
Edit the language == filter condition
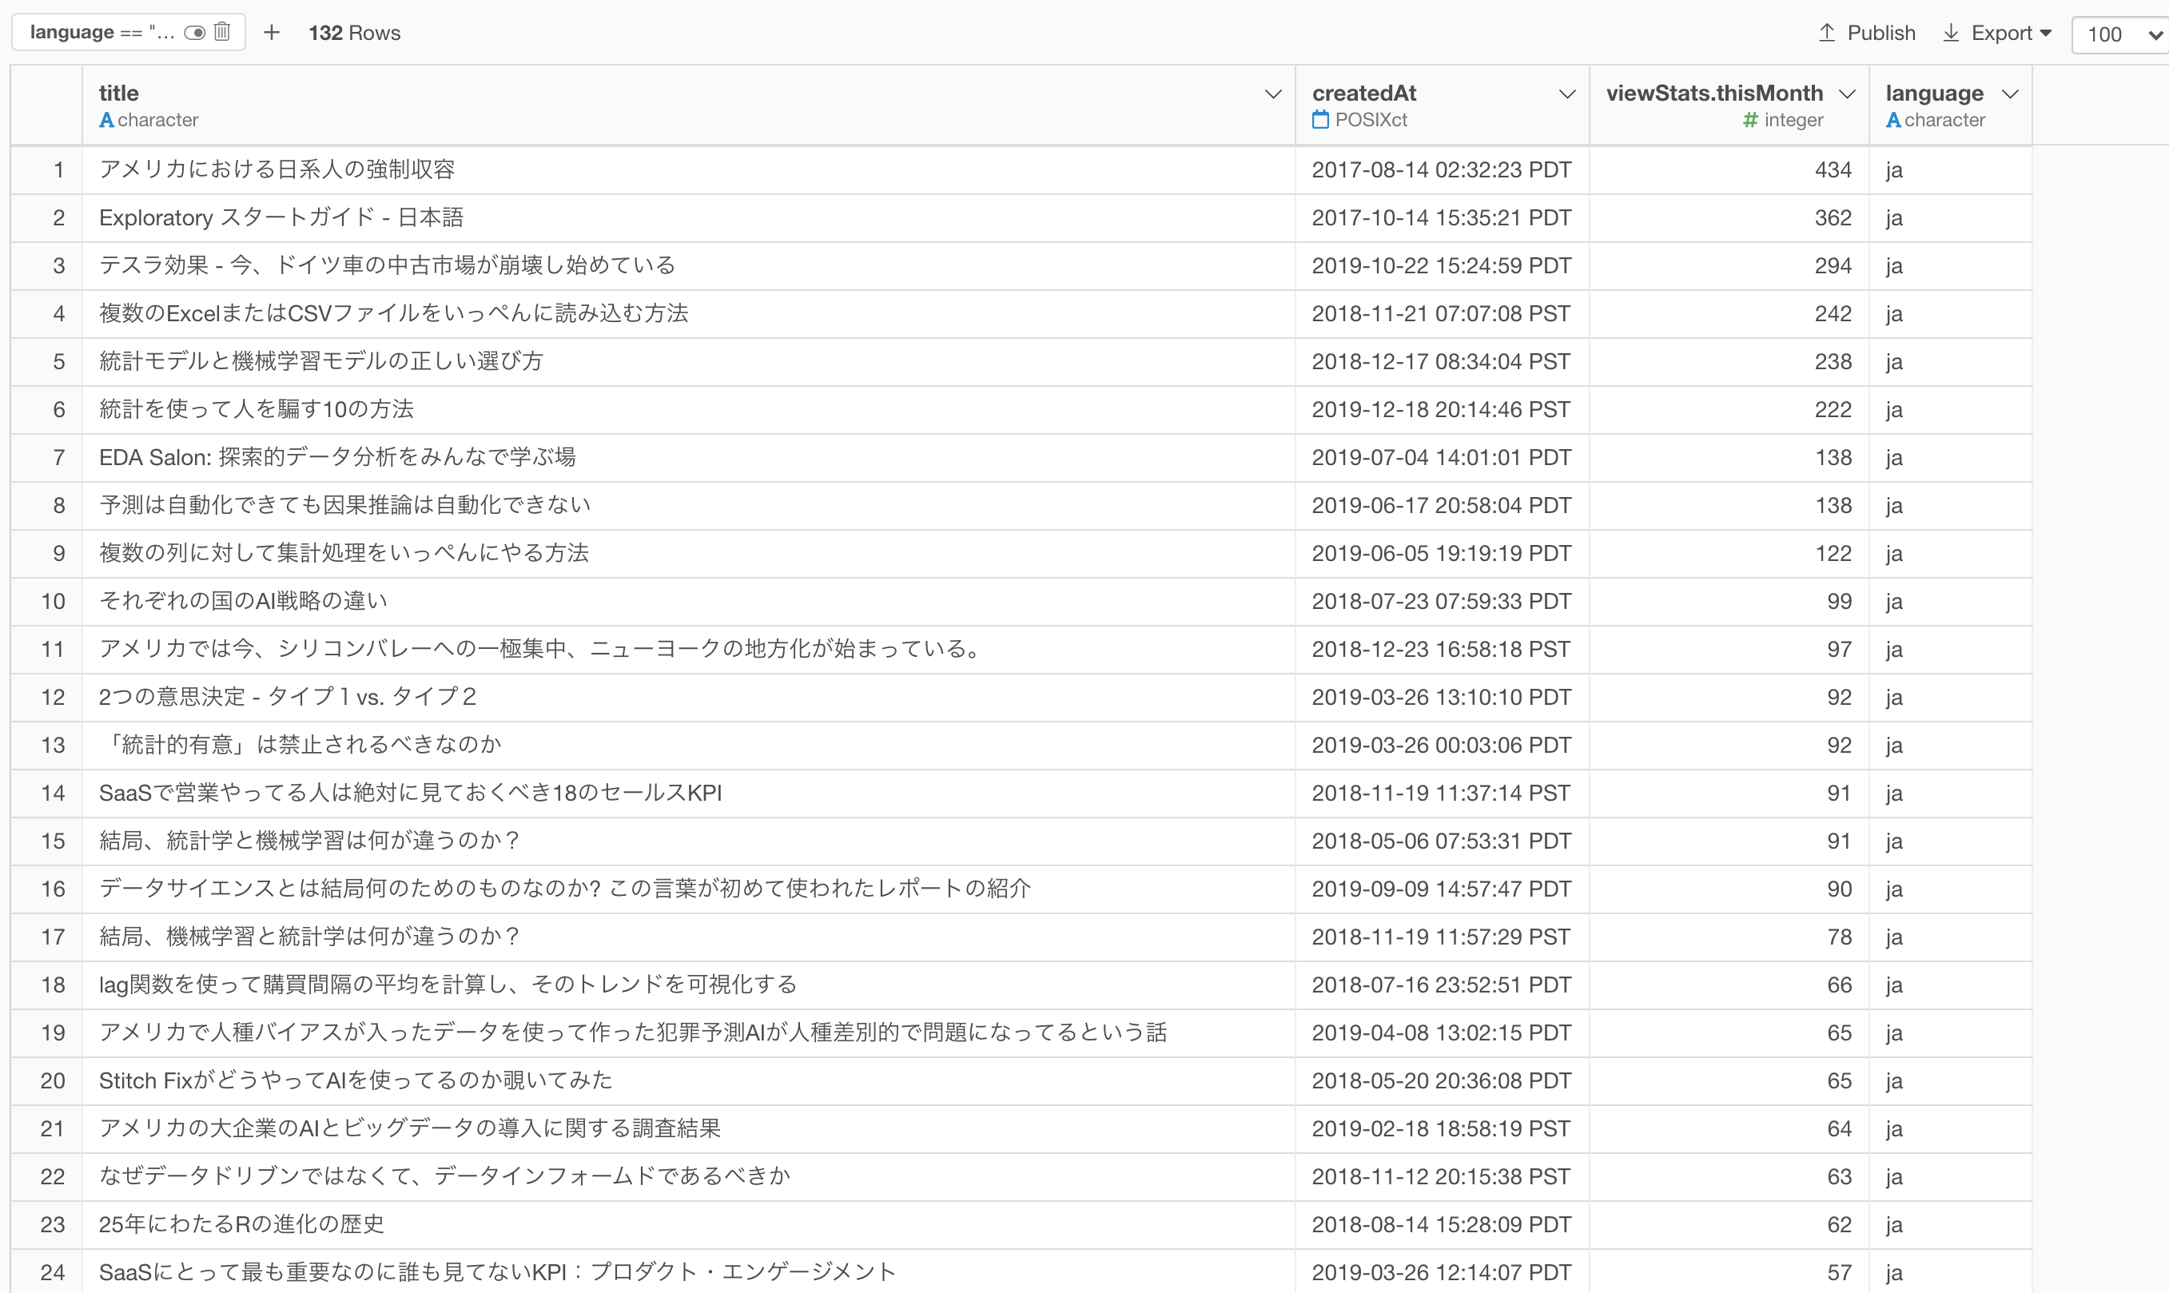pos(101,33)
